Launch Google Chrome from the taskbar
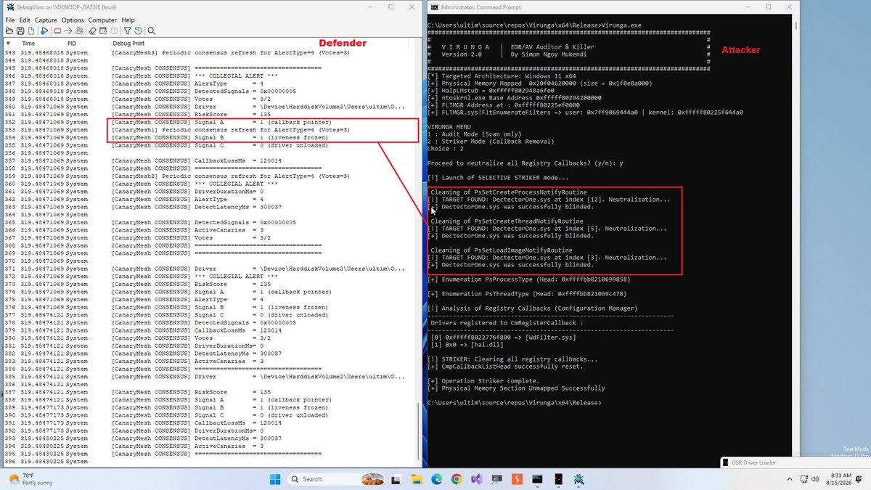871x490 pixels. [x=456, y=479]
